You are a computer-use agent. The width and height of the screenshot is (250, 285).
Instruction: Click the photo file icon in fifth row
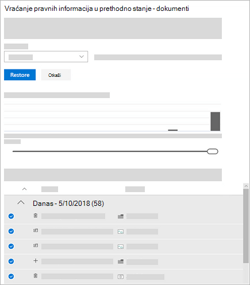(121, 277)
